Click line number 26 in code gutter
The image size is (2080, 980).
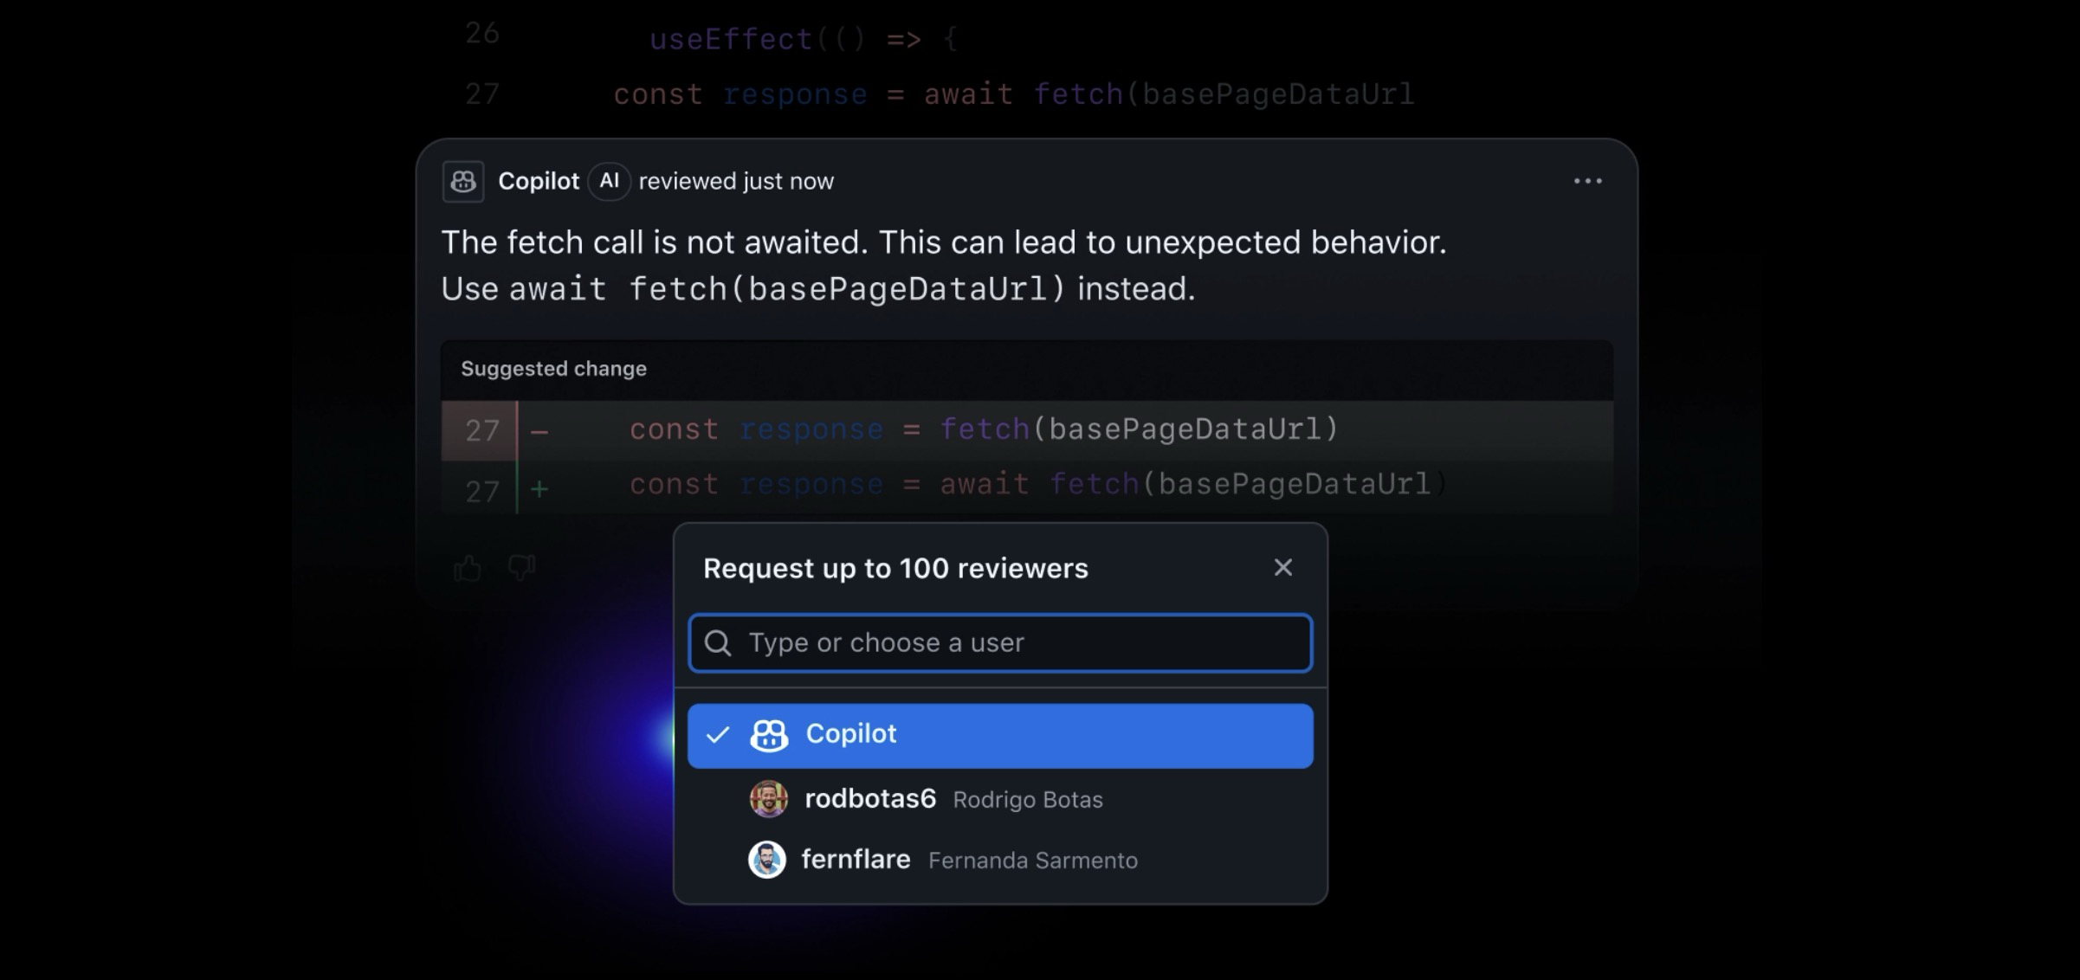pos(481,34)
